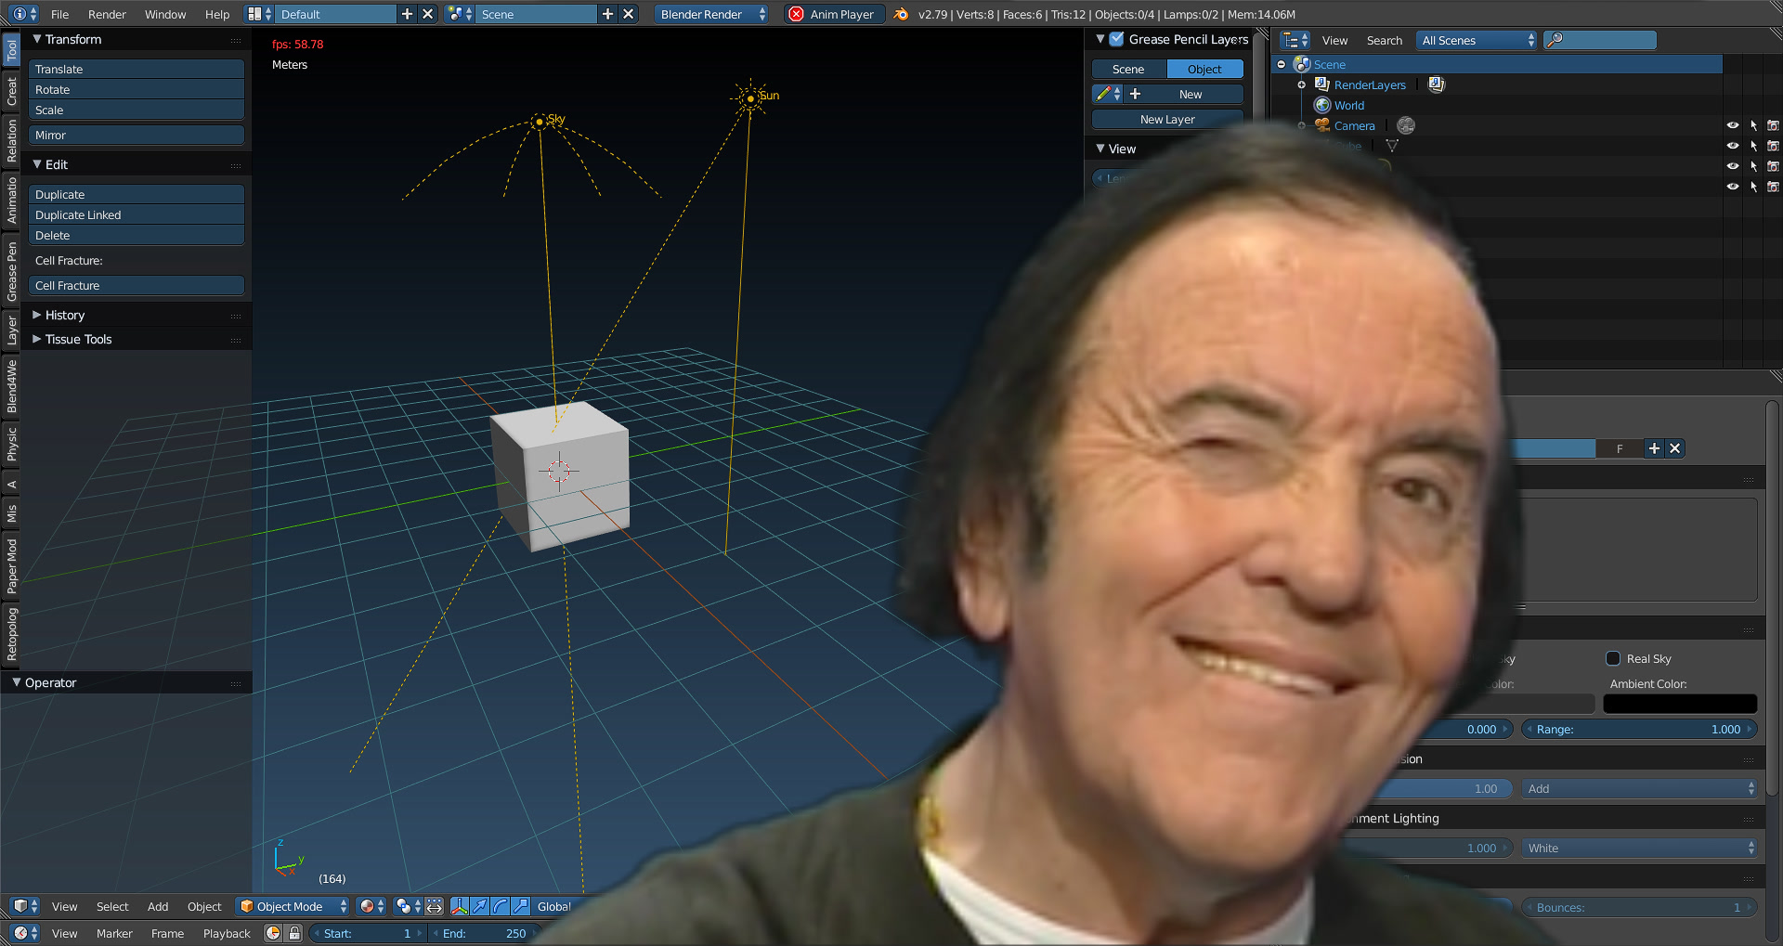Enable the Scale manipulator handle icon

(x=521, y=905)
